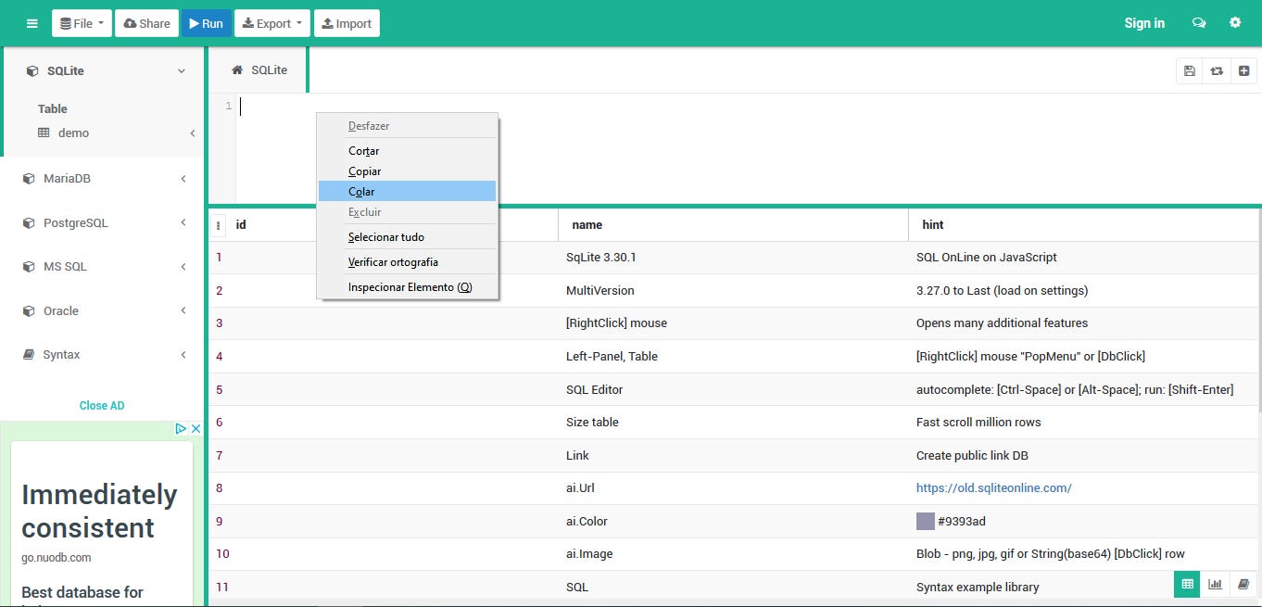1262x607 pixels.
Task: Click Sign in
Action: (1144, 23)
